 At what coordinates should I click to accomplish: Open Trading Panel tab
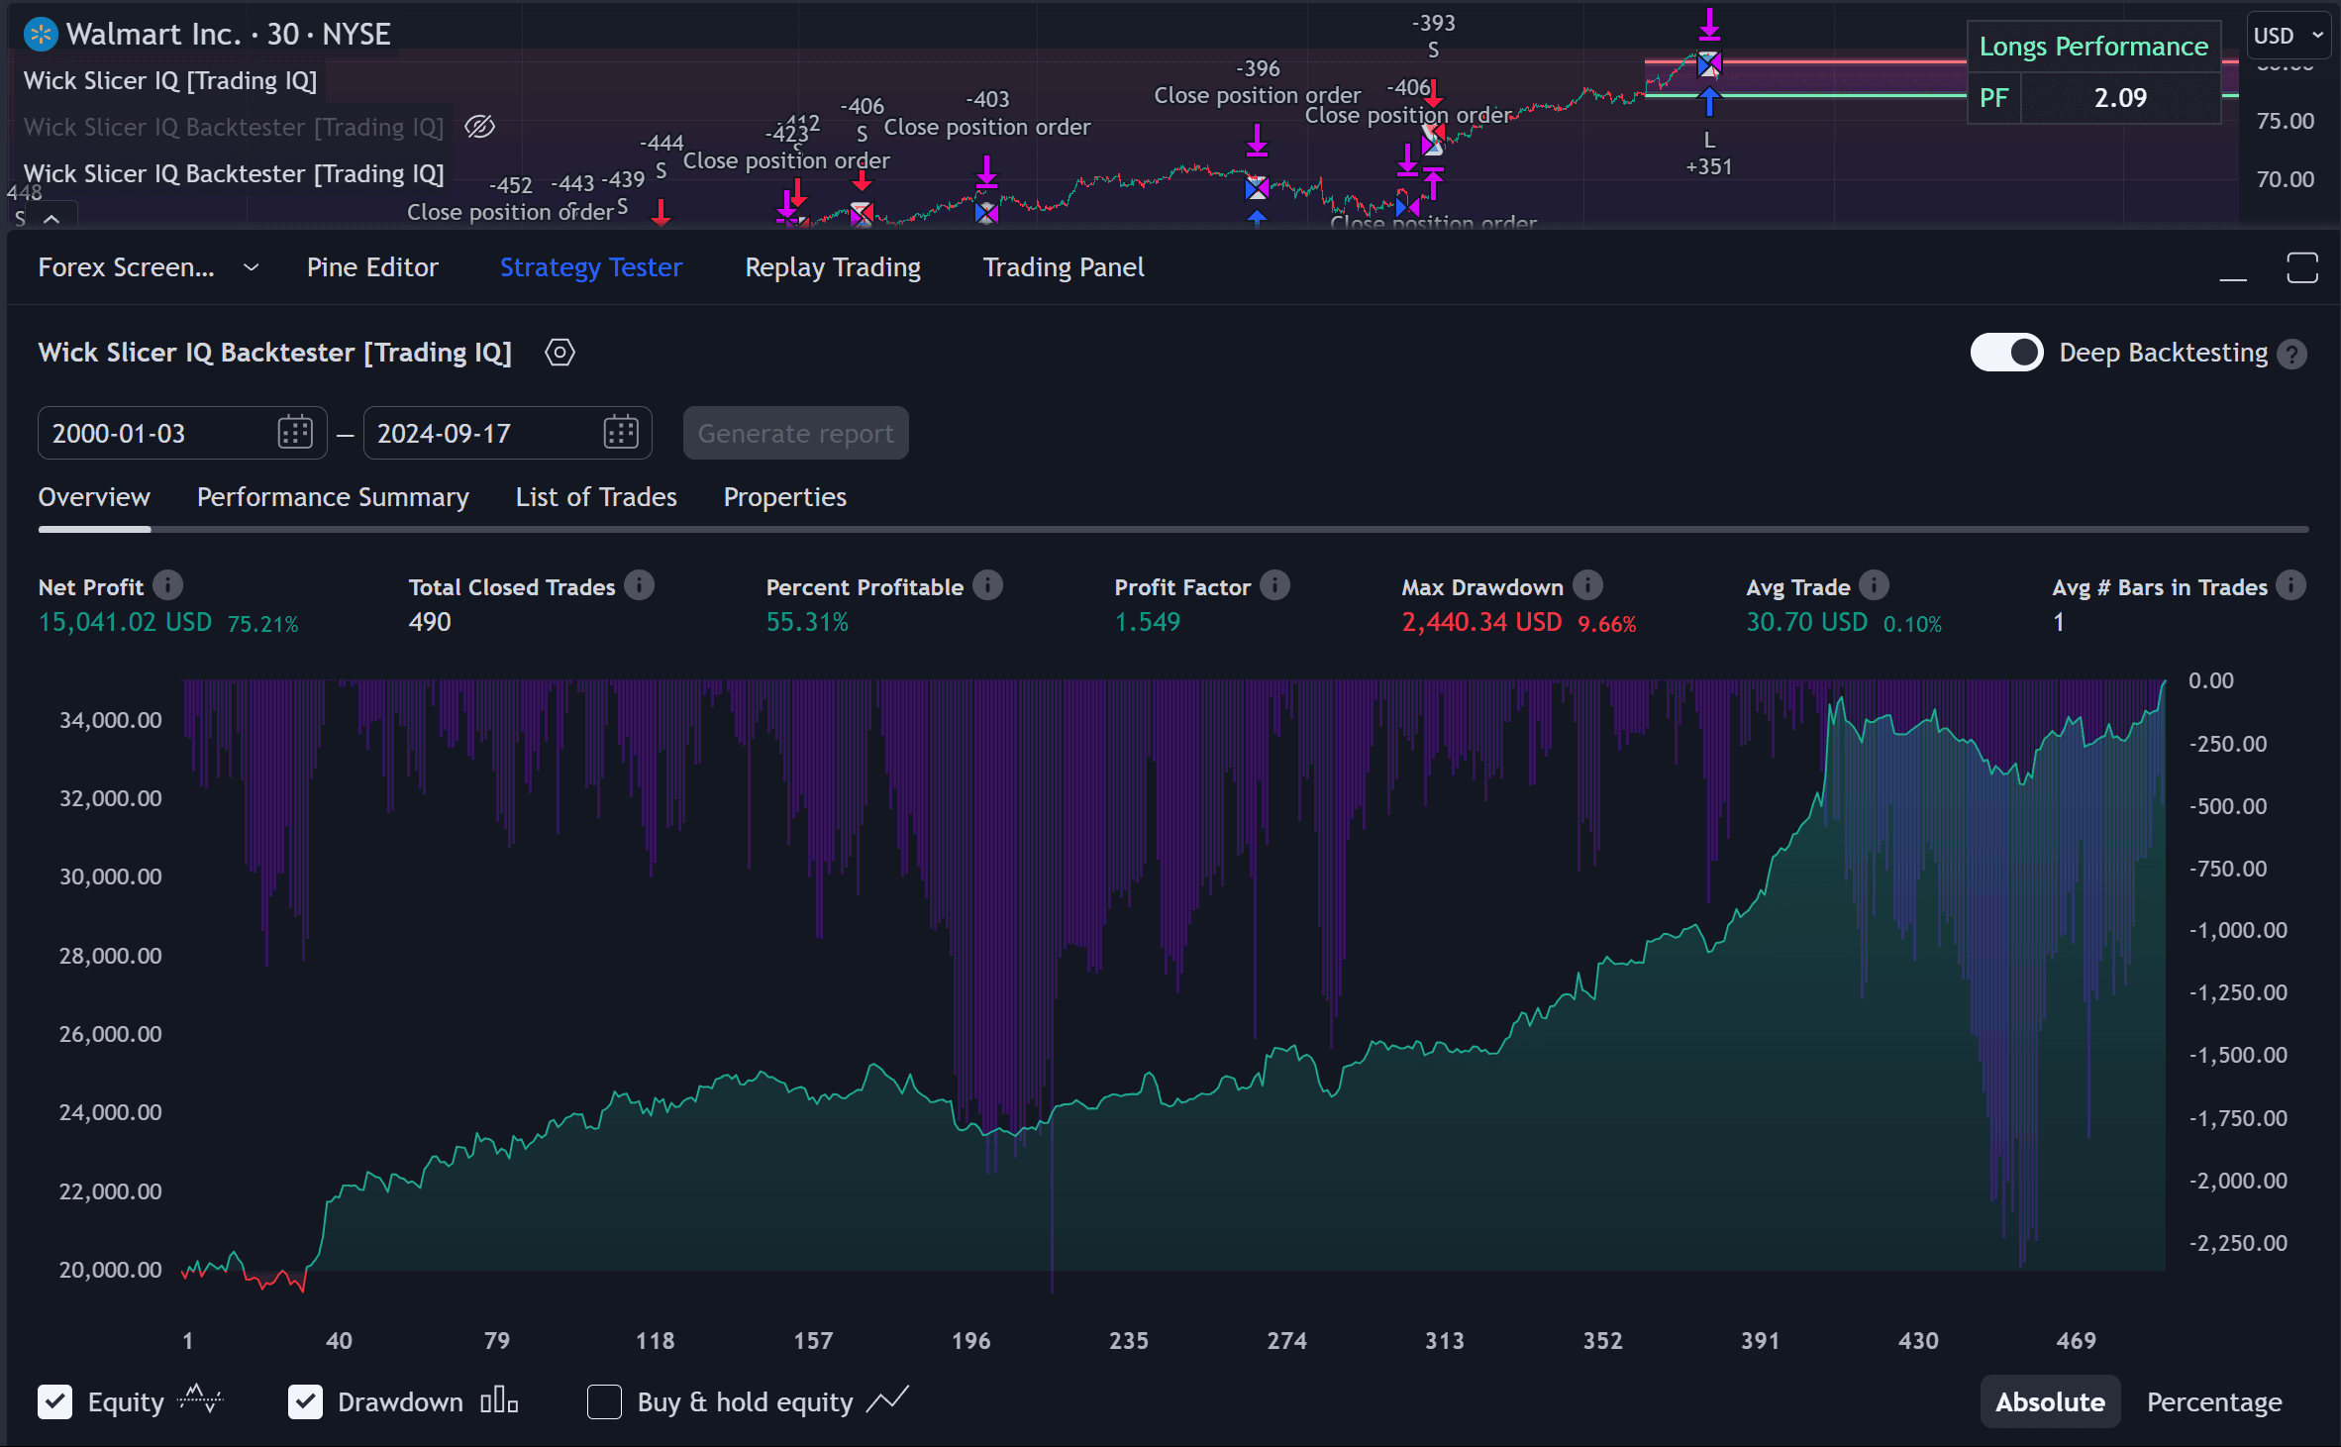point(1064,267)
